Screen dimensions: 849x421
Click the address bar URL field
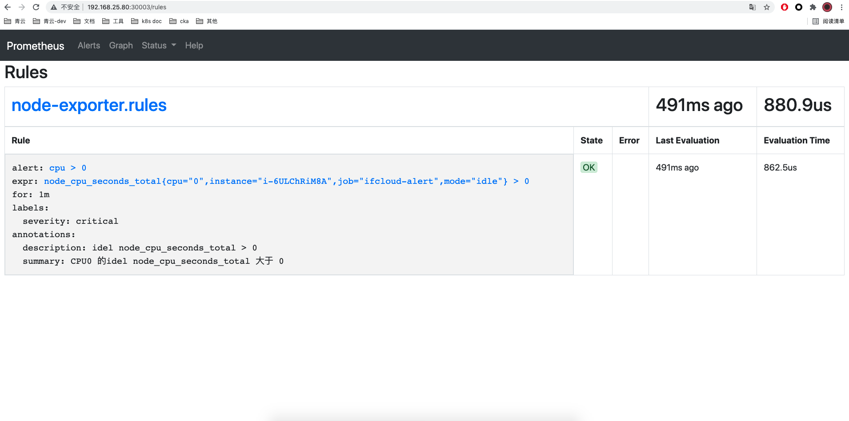(x=311, y=7)
